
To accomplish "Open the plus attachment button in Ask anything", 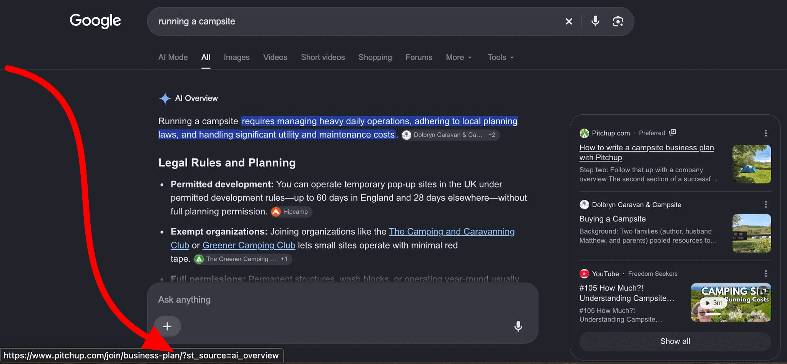I will (x=167, y=326).
